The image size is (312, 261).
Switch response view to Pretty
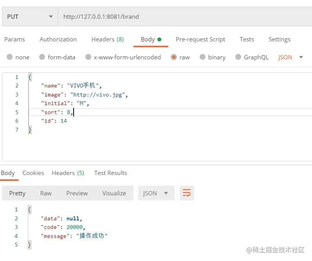click(17, 193)
